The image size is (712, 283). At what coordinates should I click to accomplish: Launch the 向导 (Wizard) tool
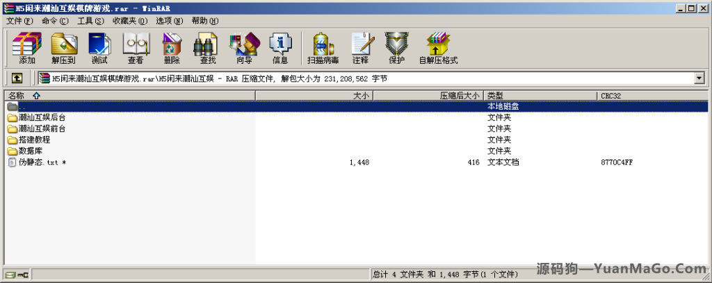coord(244,47)
